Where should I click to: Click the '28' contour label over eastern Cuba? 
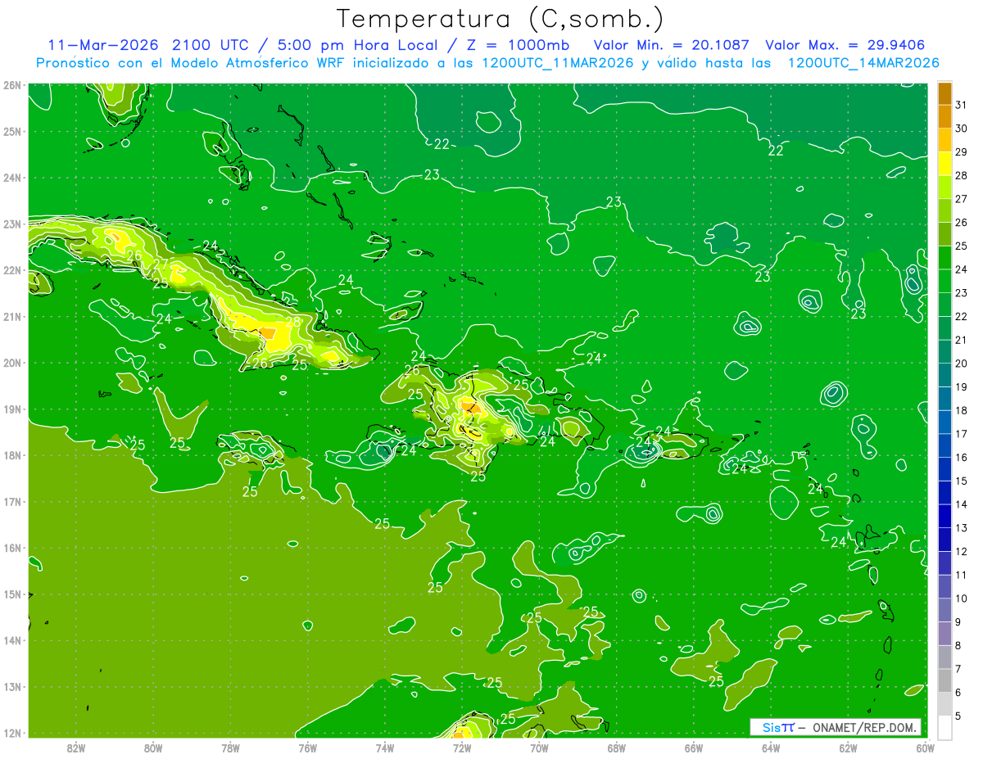(x=292, y=323)
